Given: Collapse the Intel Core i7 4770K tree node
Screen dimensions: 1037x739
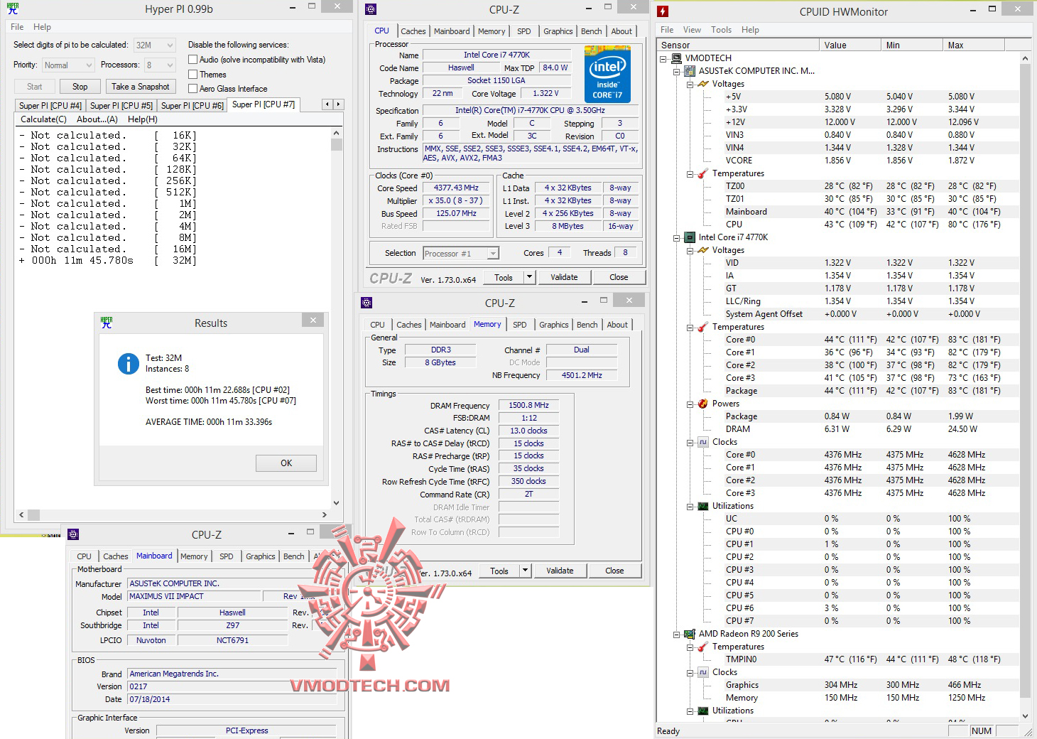Looking at the screenshot, I should click(676, 237).
